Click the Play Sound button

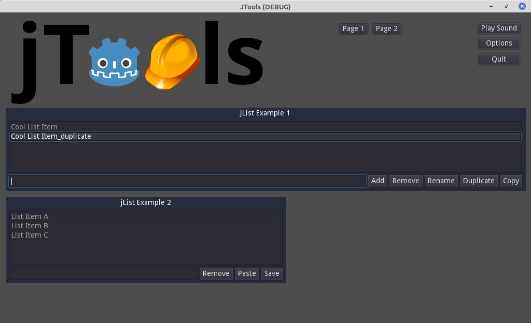[x=499, y=28]
